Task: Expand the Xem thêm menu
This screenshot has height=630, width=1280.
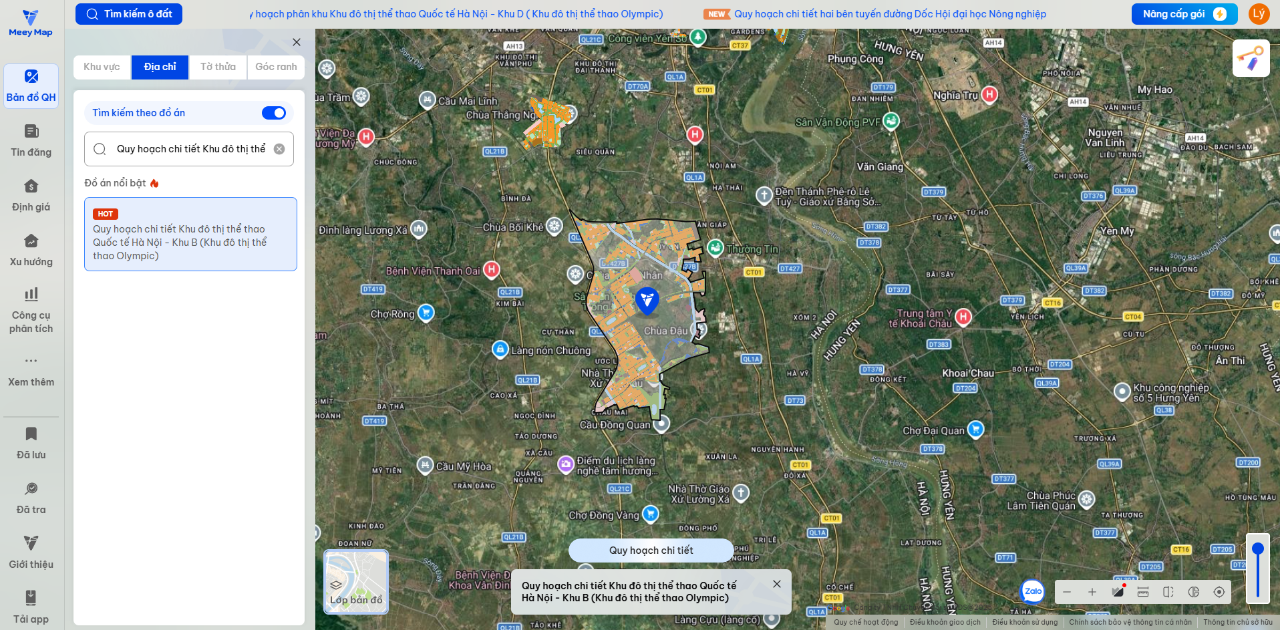Action: tap(31, 371)
